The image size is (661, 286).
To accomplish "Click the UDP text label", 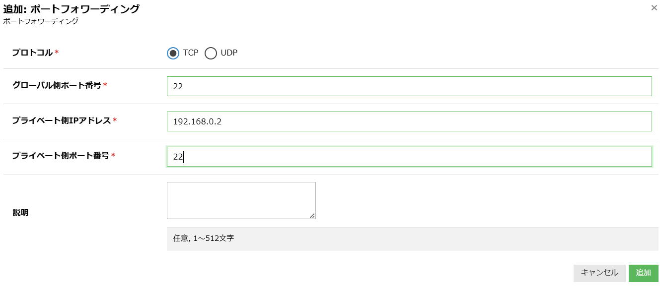I will (x=229, y=53).
